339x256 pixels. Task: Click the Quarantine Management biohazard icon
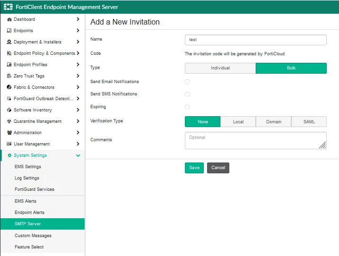(9, 121)
